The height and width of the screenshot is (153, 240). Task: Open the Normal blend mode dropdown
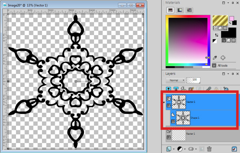(176, 80)
